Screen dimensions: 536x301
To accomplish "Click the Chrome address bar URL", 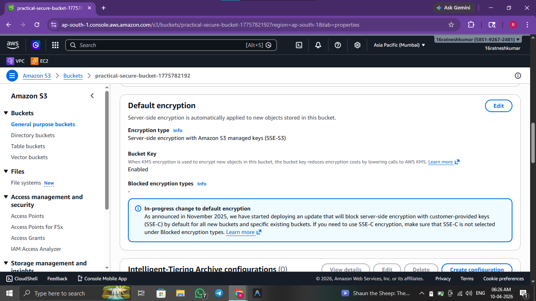I will [210, 25].
